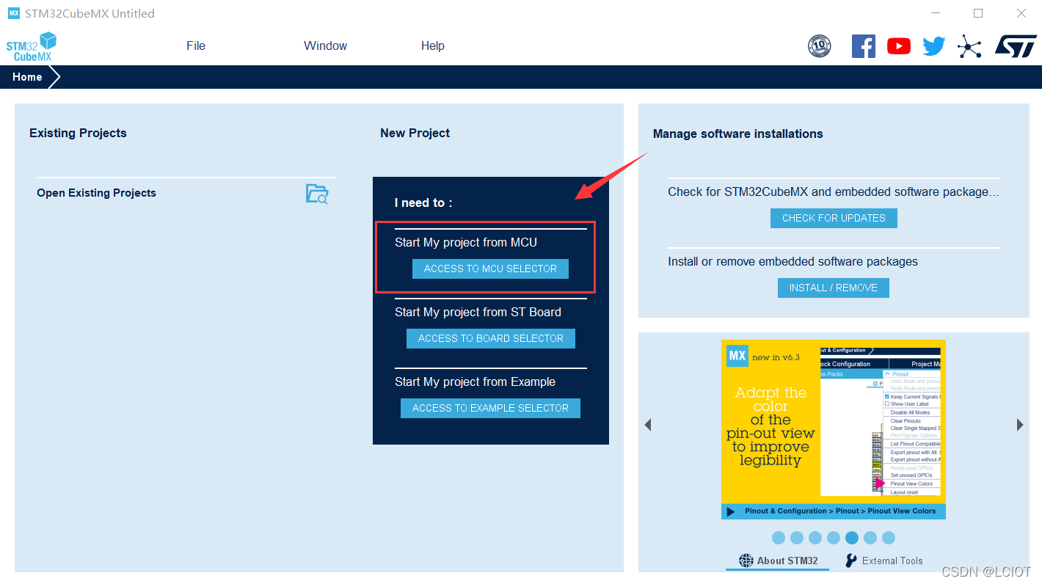
Task: Show previous slide with left arrow
Action: [x=648, y=425]
